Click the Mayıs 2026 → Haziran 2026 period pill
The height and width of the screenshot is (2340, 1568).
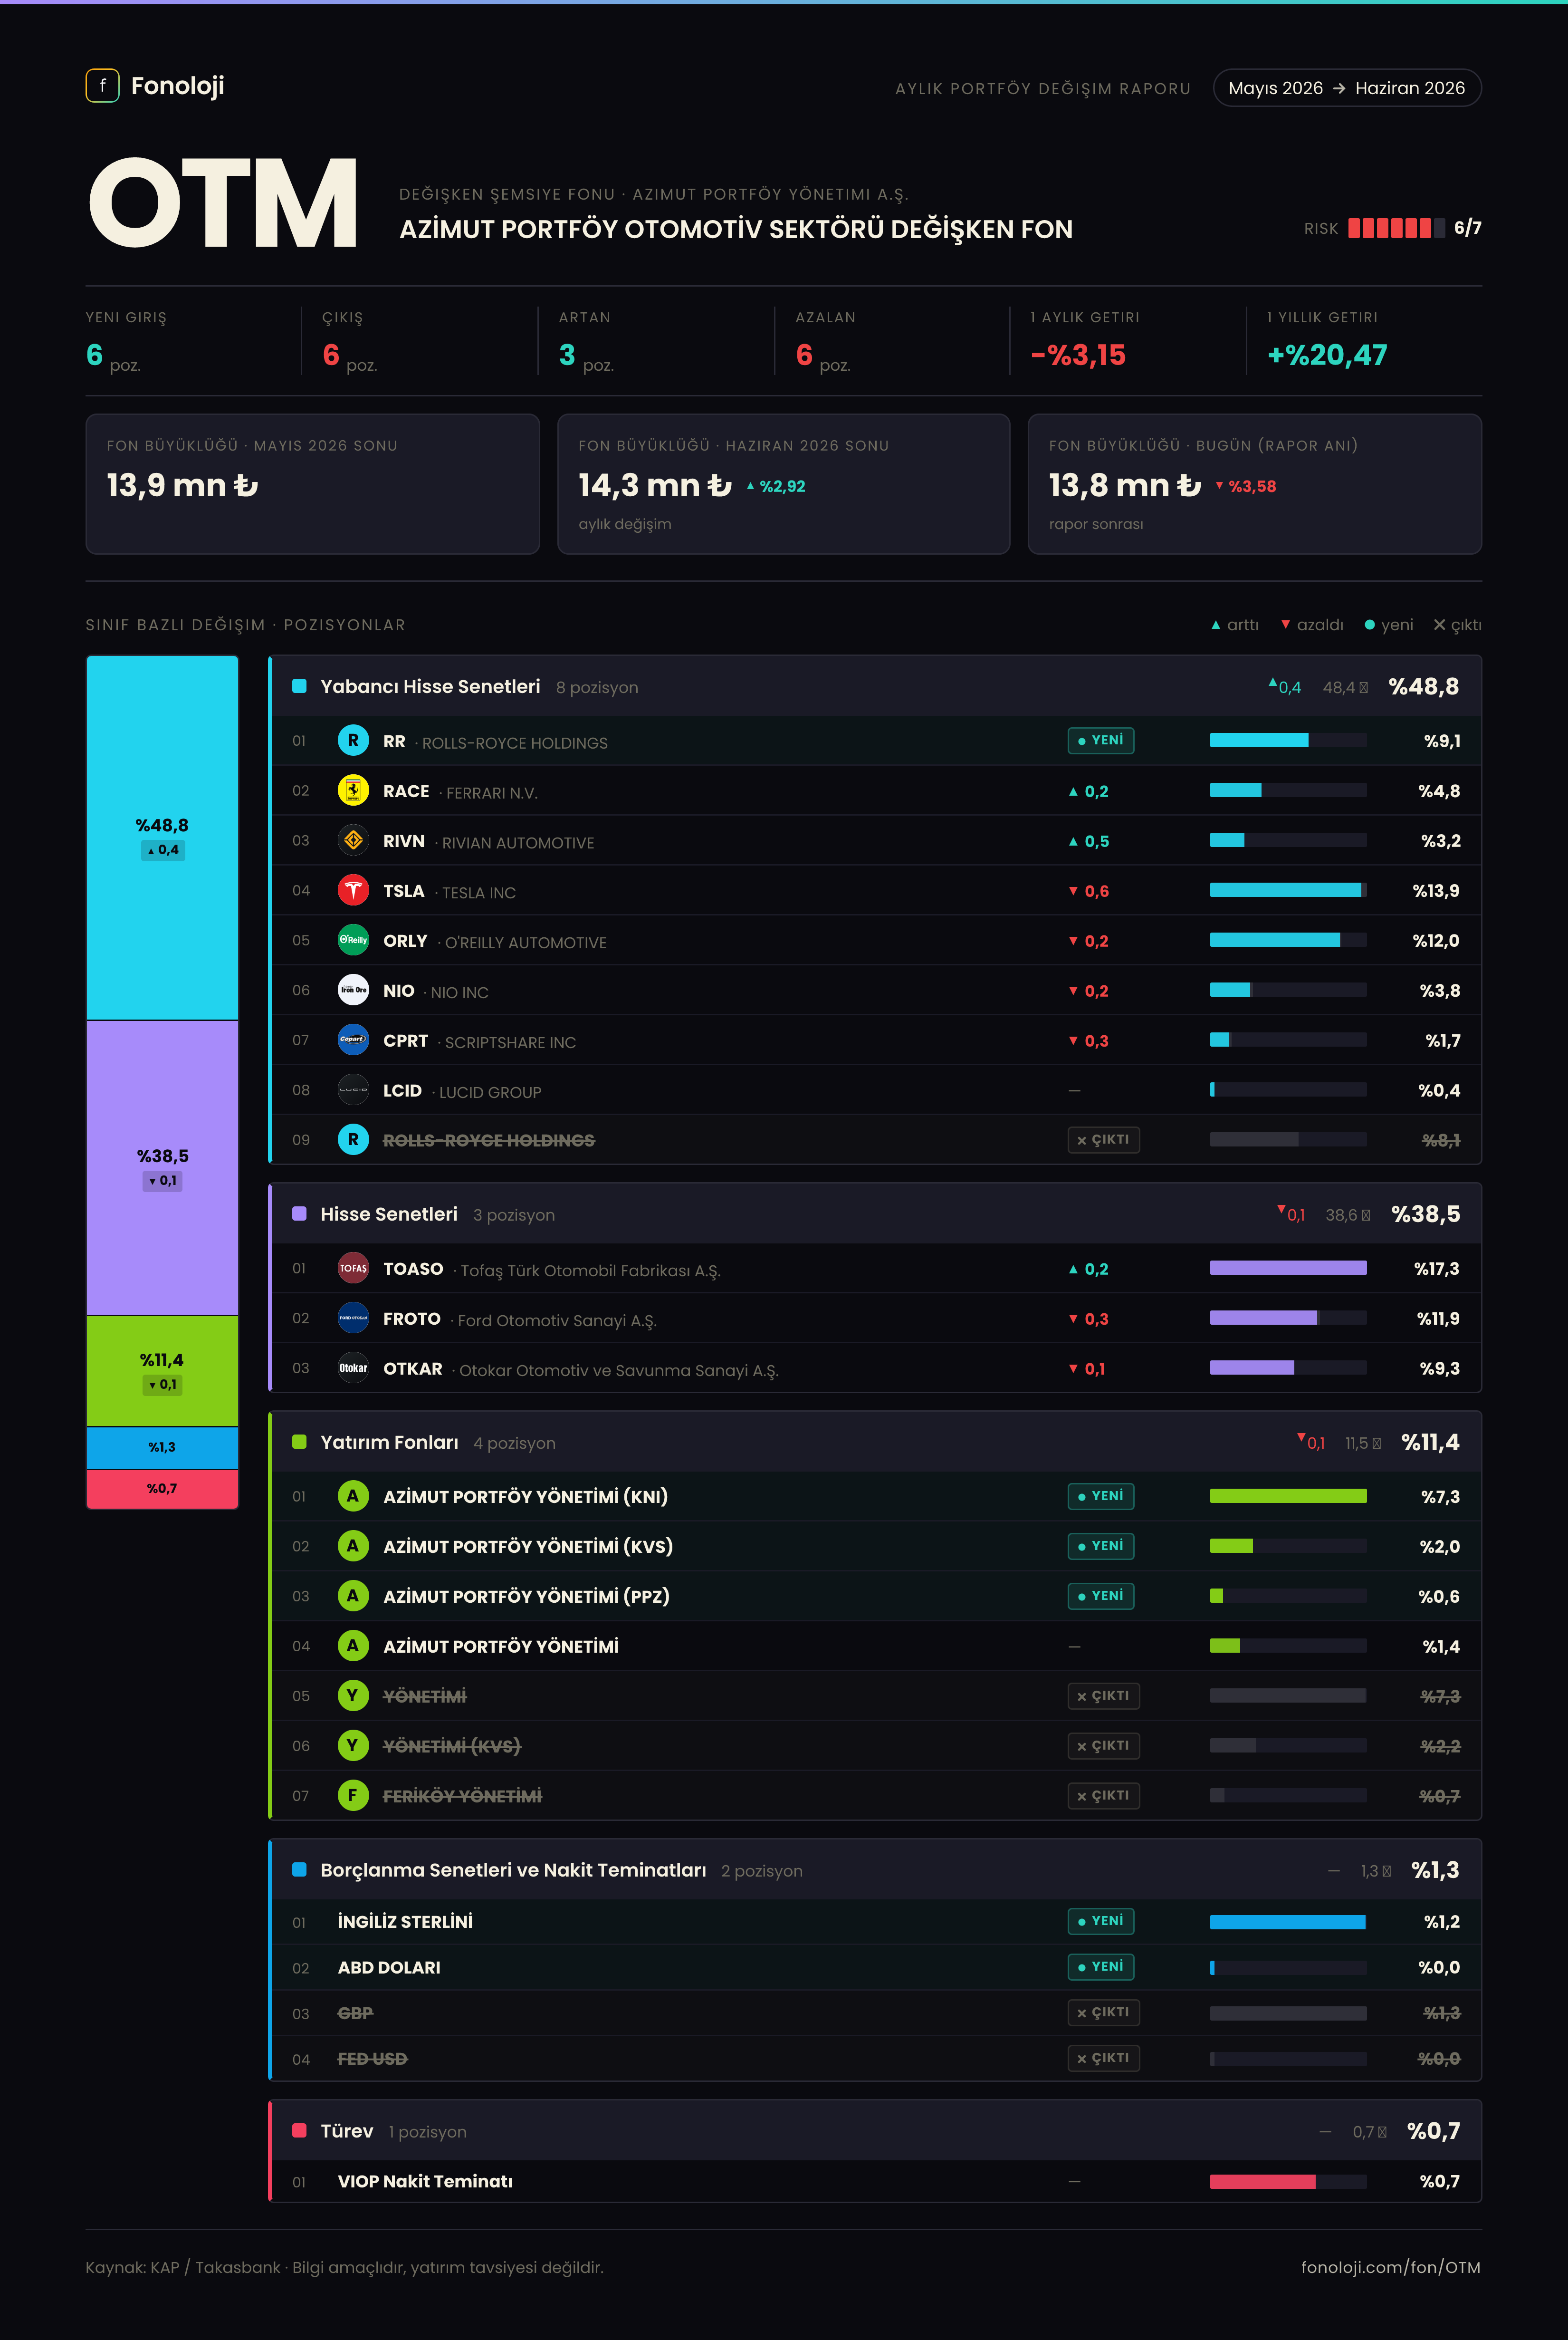[1347, 88]
